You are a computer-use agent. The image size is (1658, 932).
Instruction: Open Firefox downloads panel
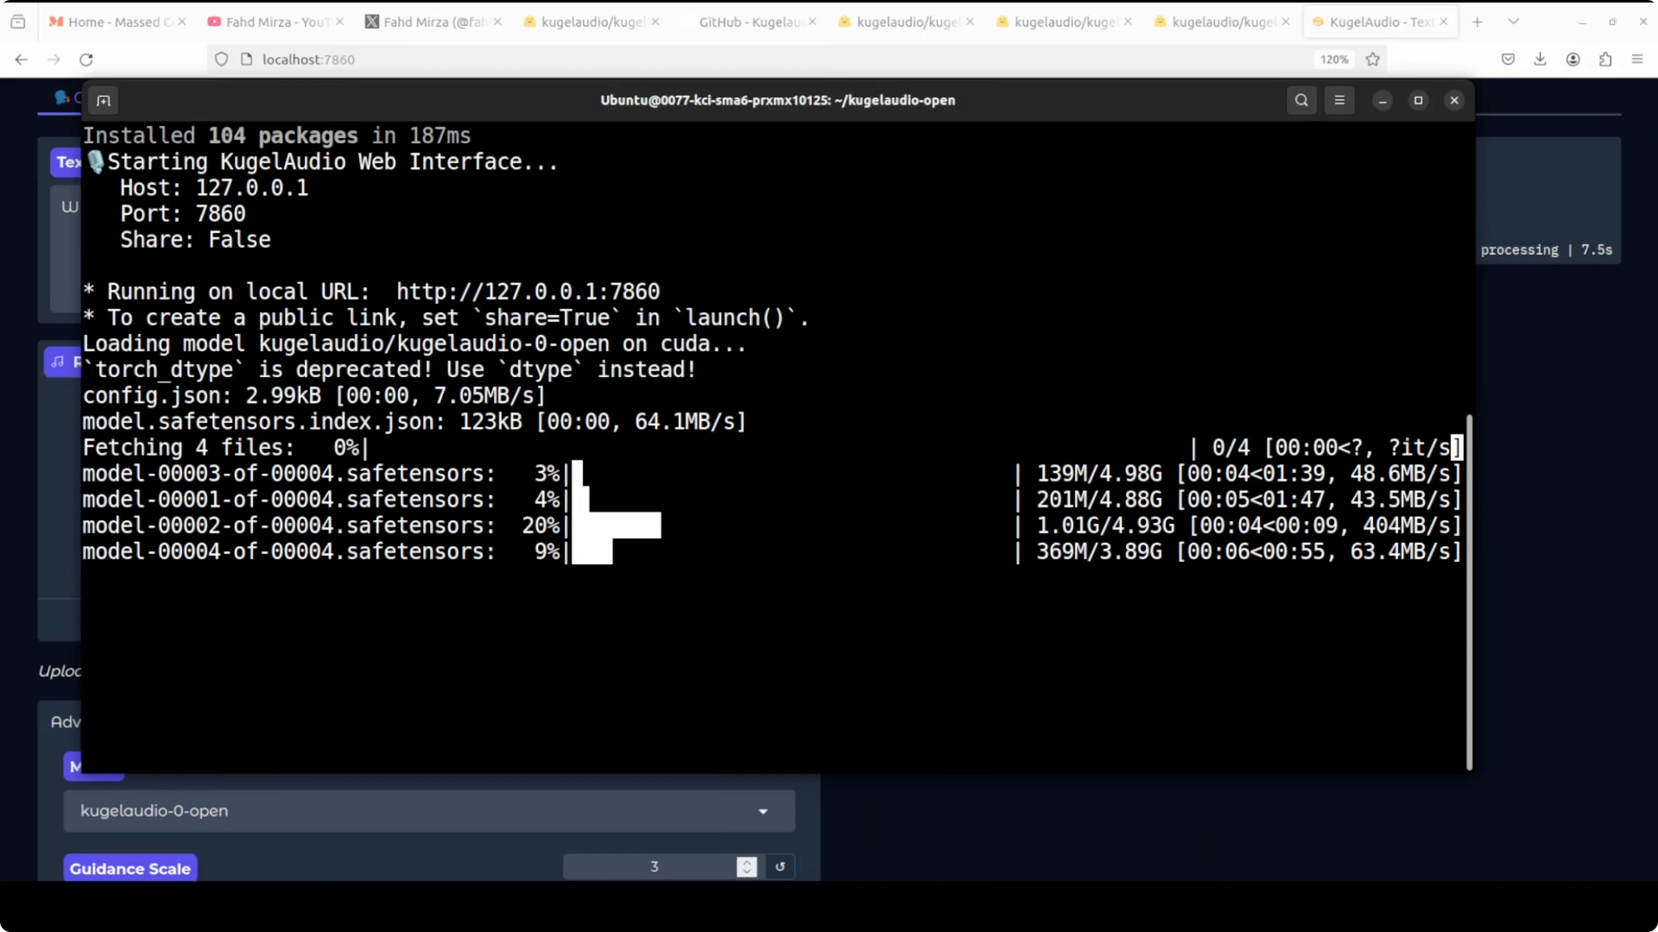click(1540, 60)
